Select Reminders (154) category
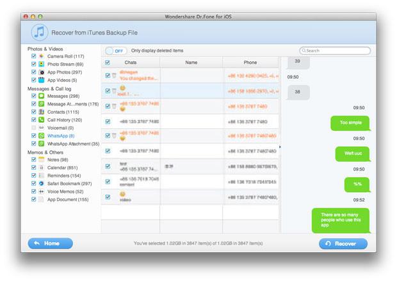 [64, 176]
